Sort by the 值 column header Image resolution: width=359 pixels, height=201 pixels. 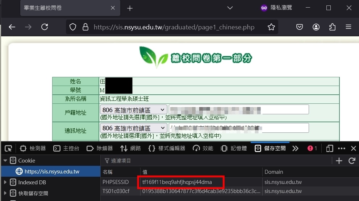coord(201,172)
